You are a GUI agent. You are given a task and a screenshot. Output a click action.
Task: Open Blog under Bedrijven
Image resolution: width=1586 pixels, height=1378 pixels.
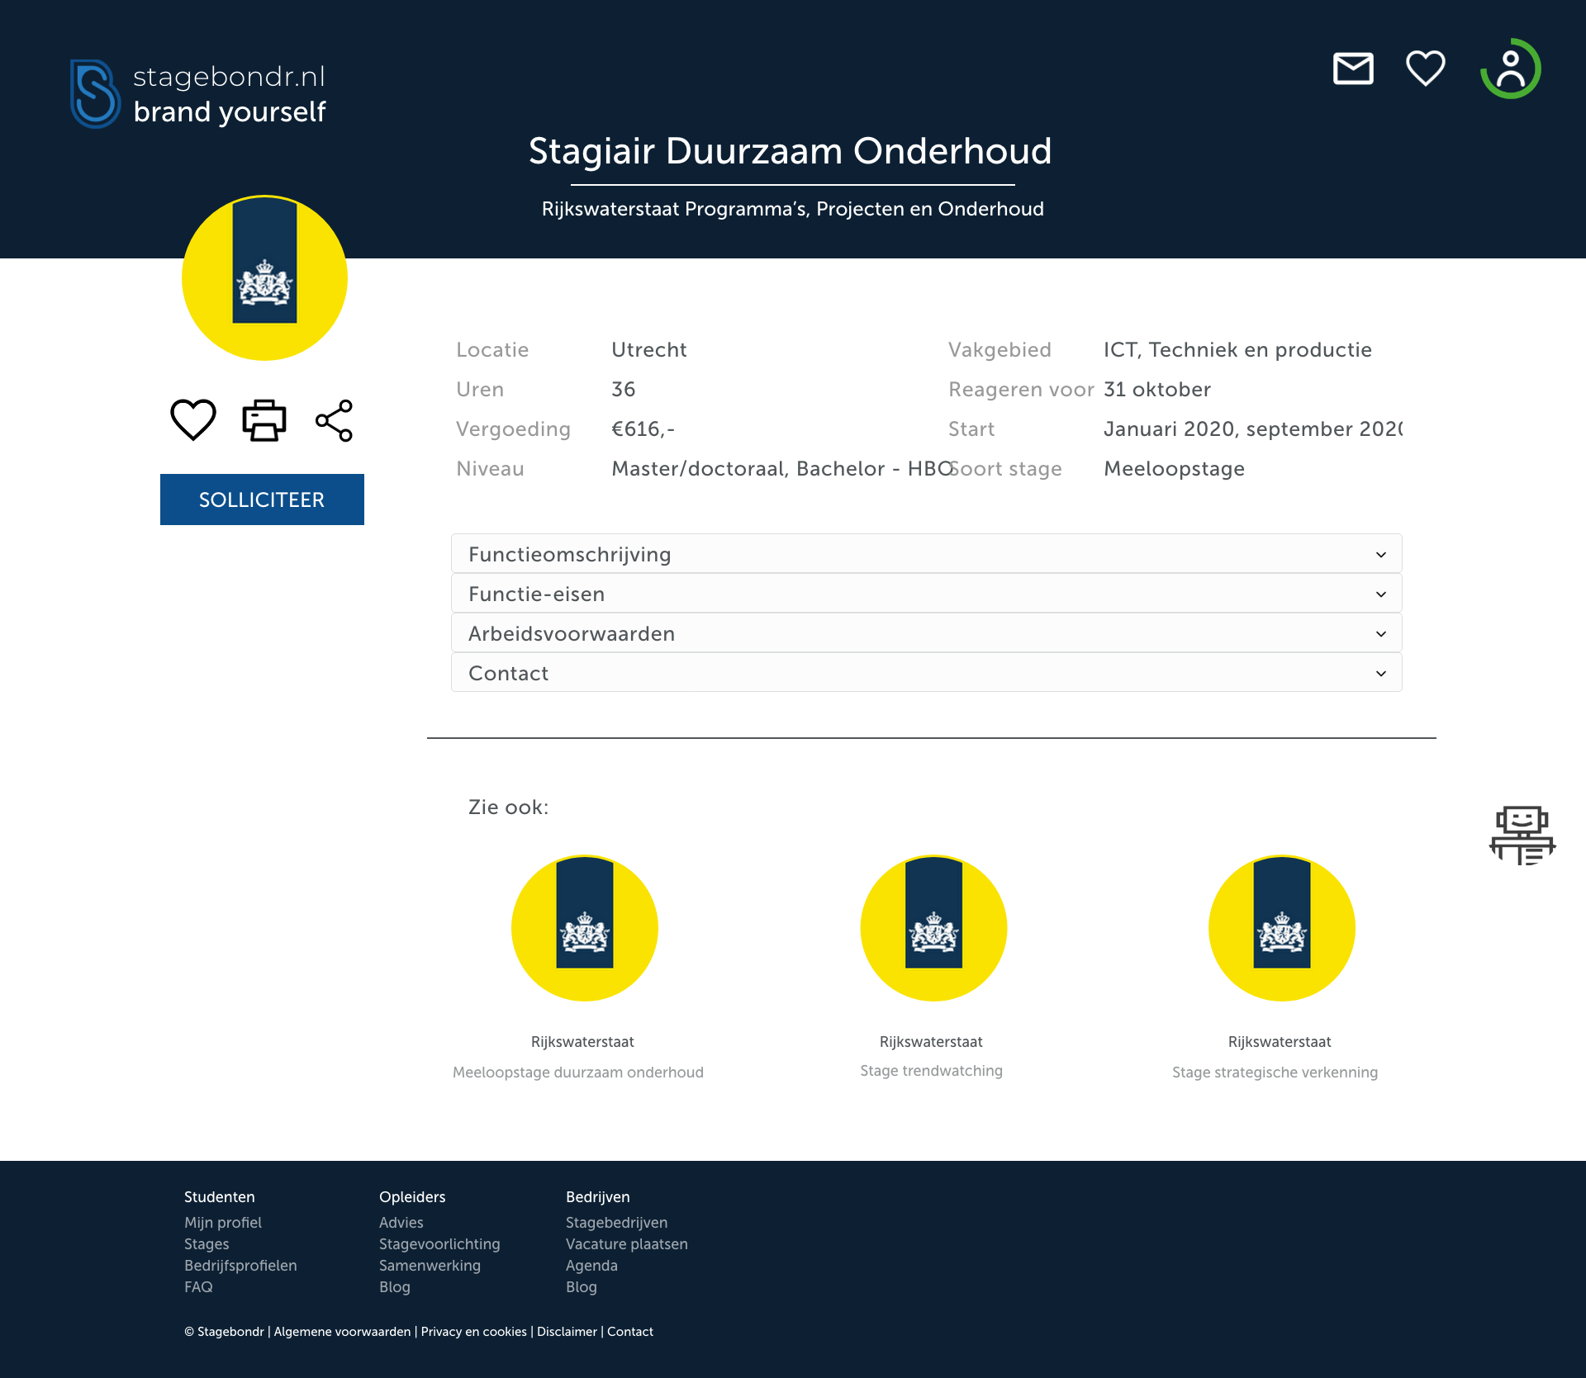582,1286
